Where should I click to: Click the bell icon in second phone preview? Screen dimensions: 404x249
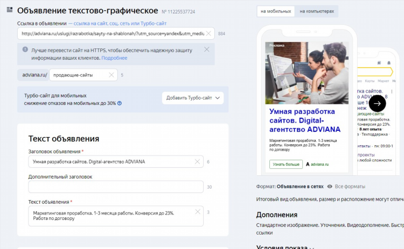389,63
